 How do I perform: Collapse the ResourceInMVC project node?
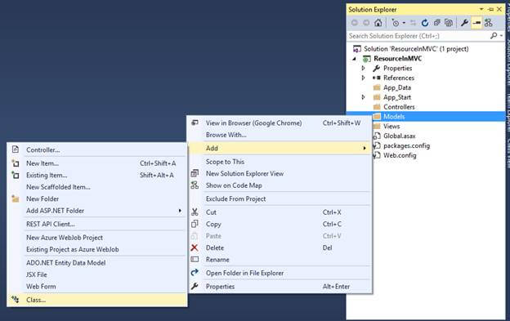[355, 59]
